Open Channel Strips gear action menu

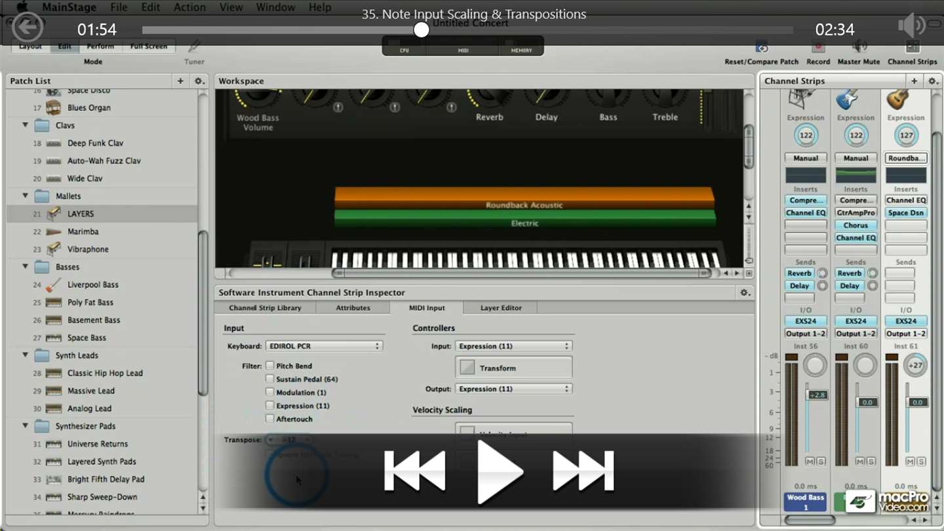pyautogui.click(x=932, y=81)
